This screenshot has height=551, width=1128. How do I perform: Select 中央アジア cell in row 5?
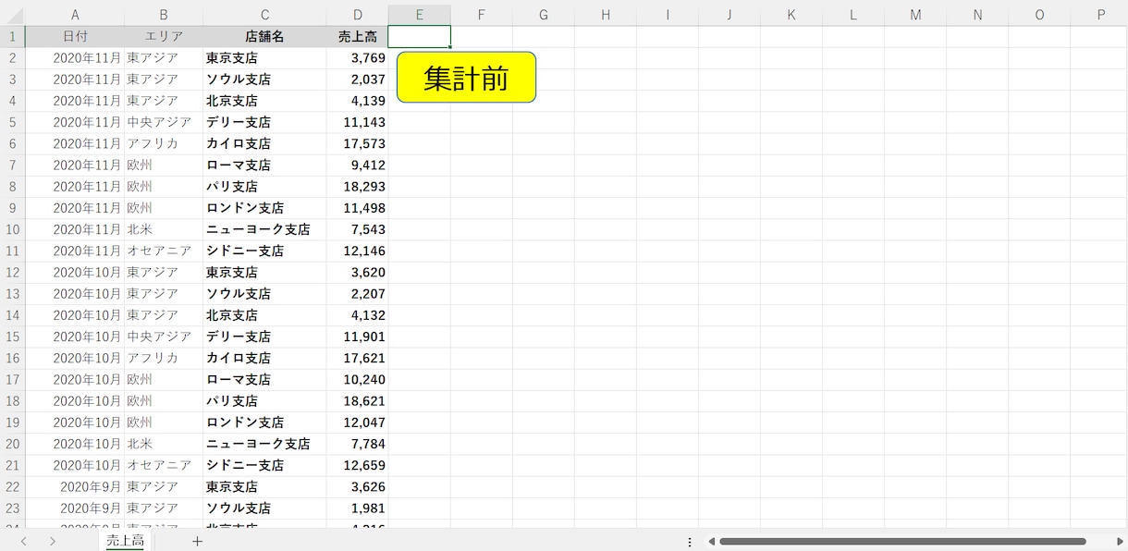(164, 122)
